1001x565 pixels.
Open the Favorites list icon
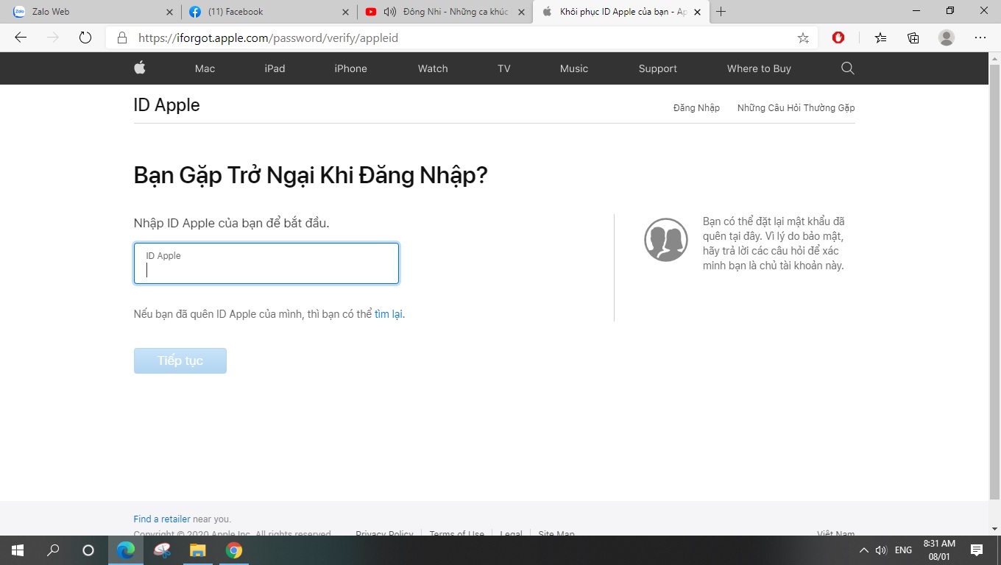(x=880, y=38)
